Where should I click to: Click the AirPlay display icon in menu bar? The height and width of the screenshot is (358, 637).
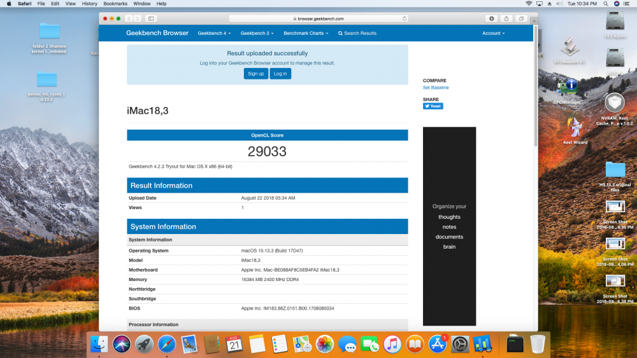(x=540, y=4)
